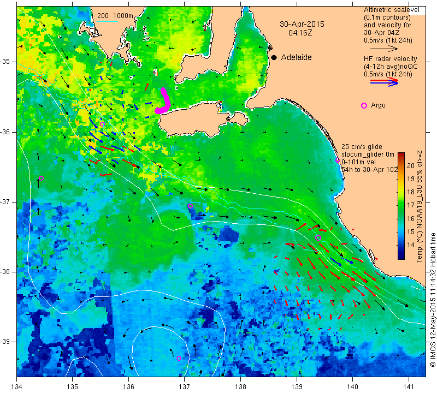
Task: Click the dark blue cold patch near 137.8E 37.4S
Action: [x=228, y=234]
